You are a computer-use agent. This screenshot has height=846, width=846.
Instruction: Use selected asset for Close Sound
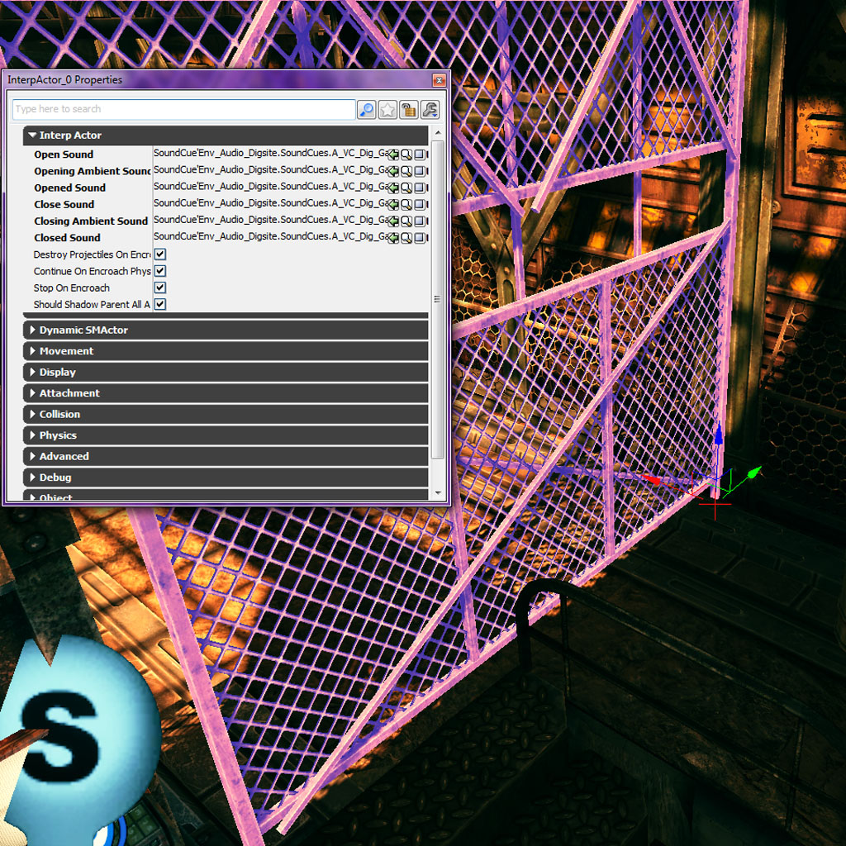(x=393, y=205)
